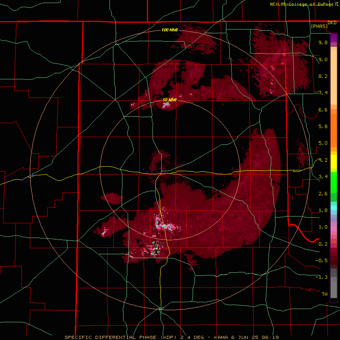This screenshot has height=340, width=340.
Task: Click the 1.0 scale value
Action: coord(323,227)
